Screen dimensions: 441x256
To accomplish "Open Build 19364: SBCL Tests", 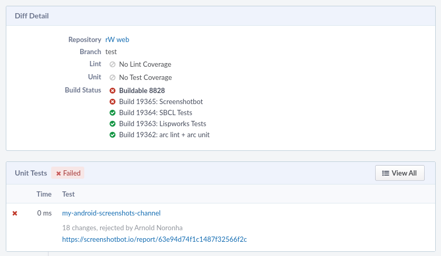I will (x=155, y=112).
